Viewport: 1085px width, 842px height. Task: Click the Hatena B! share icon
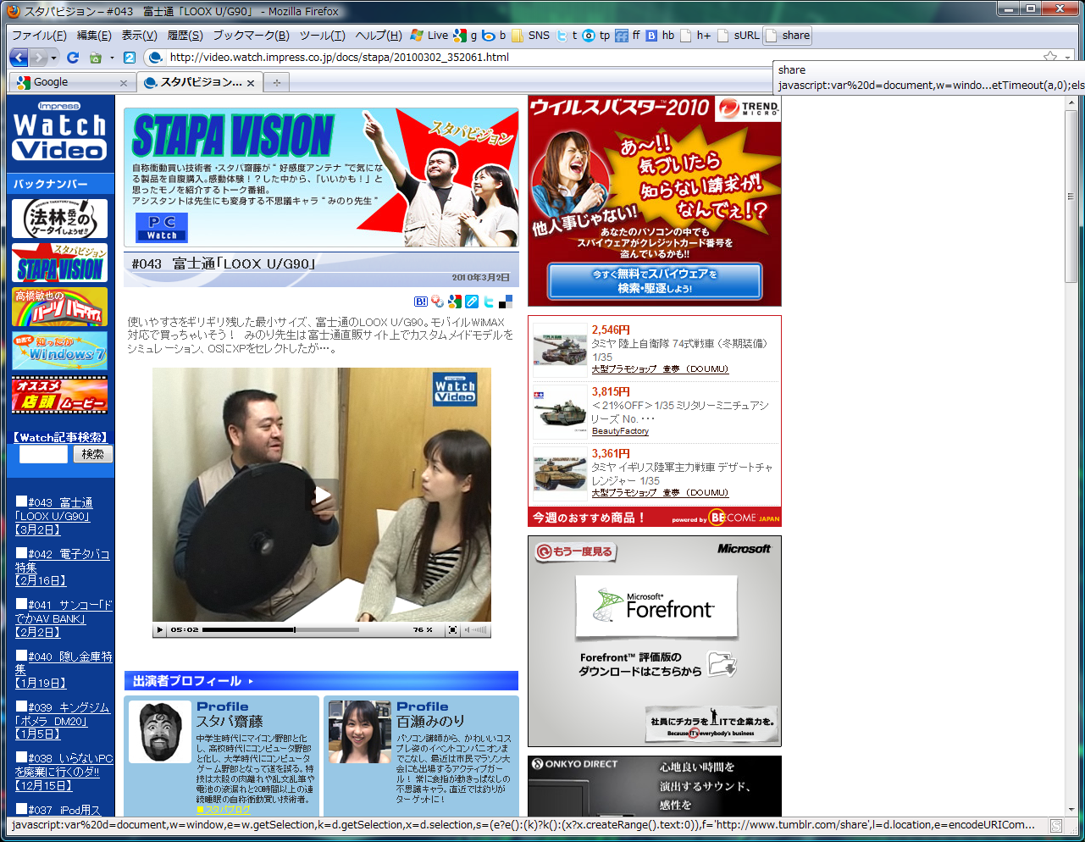pyautogui.click(x=421, y=301)
